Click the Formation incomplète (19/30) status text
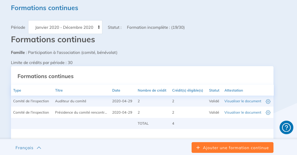Viewport: 297px width, 155px height. pyautogui.click(x=156, y=27)
